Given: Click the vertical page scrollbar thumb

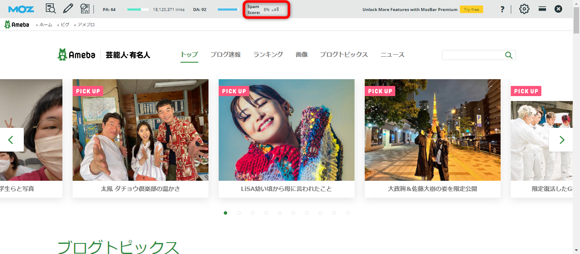Looking at the screenshot, I should click(576, 19).
